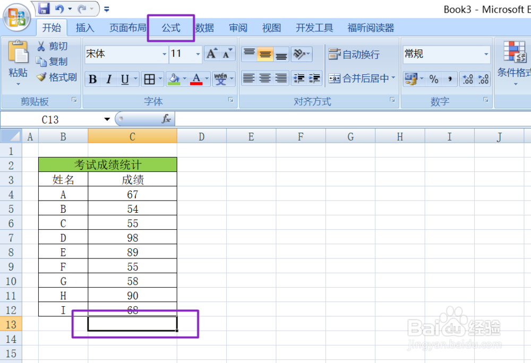Apply the borders icon
Screen dimensions: 531x363
pyautogui.click(x=149, y=79)
